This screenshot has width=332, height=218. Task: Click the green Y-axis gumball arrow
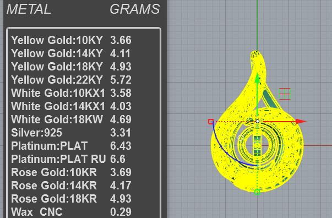click(257, 78)
